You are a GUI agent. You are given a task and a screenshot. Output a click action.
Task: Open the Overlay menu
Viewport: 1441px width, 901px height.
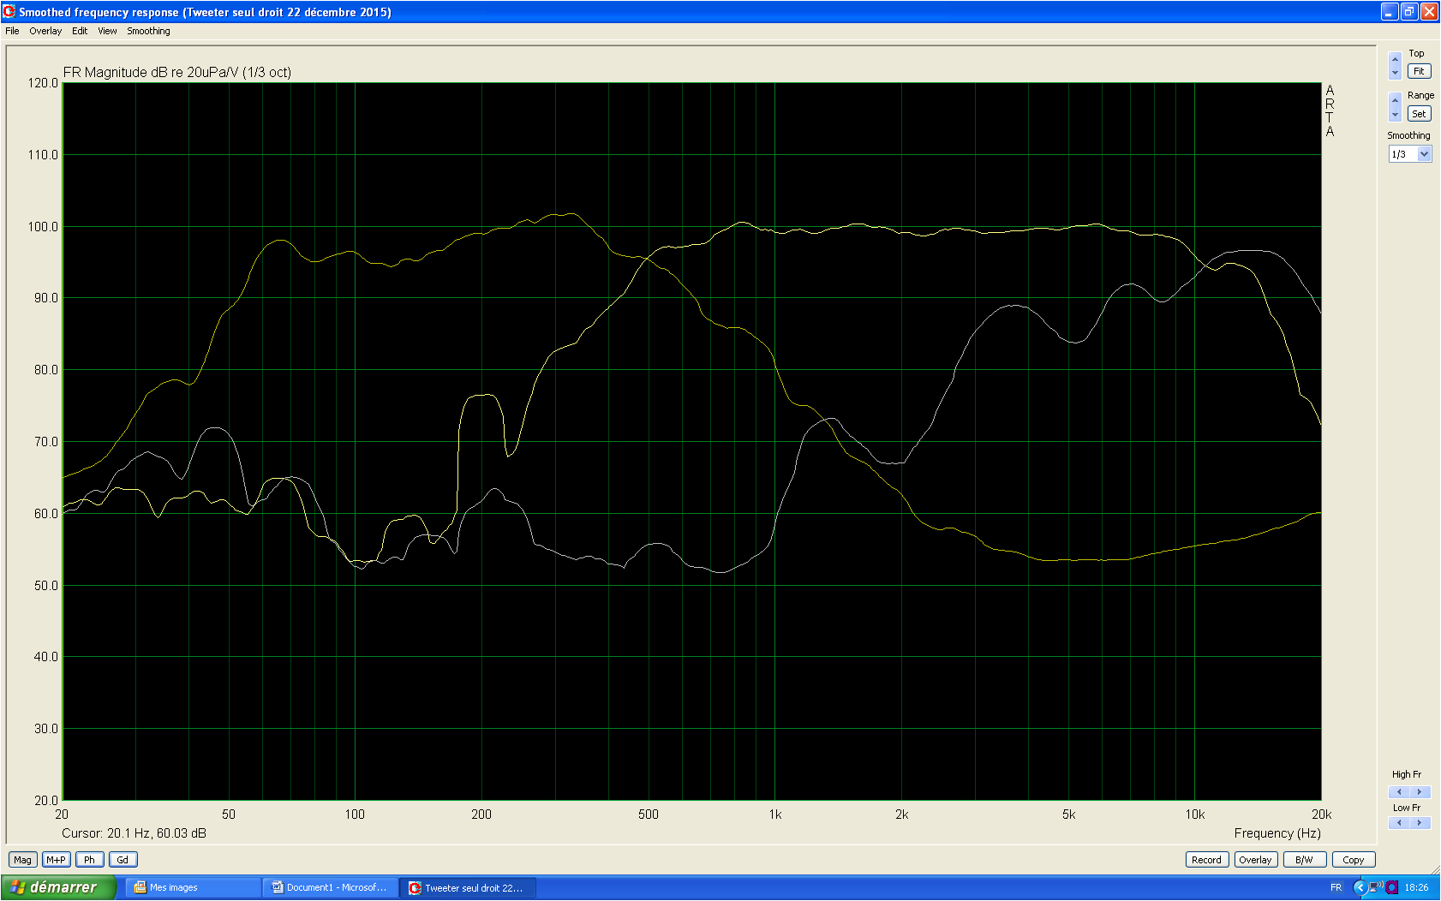coord(45,31)
